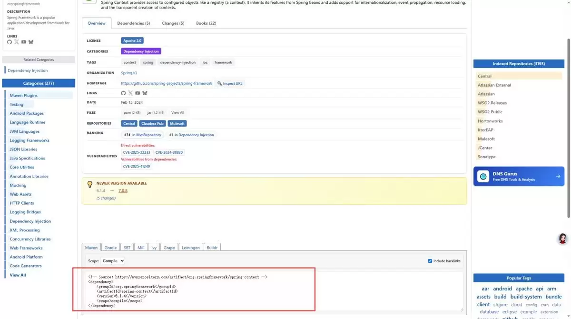Screen dimensions: 571x319
Task: Open the spring-framework GitHub homepage link
Action: pos(167,83)
